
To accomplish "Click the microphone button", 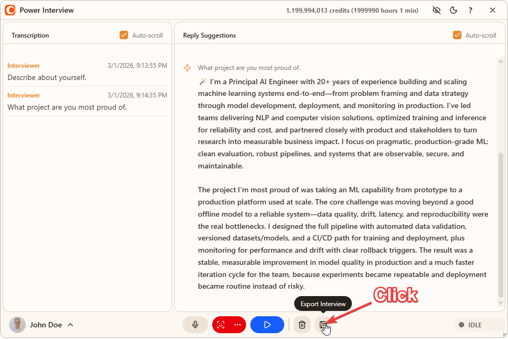I will 195,325.
